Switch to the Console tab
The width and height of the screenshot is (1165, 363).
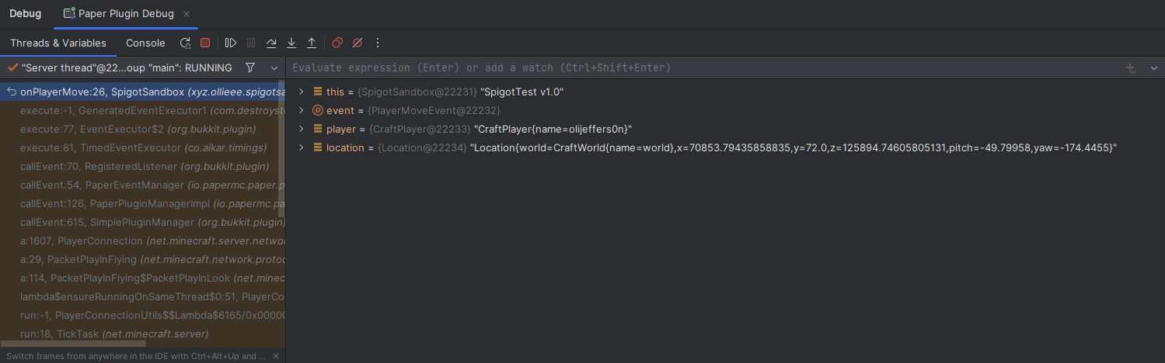pyautogui.click(x=145, y=43)
